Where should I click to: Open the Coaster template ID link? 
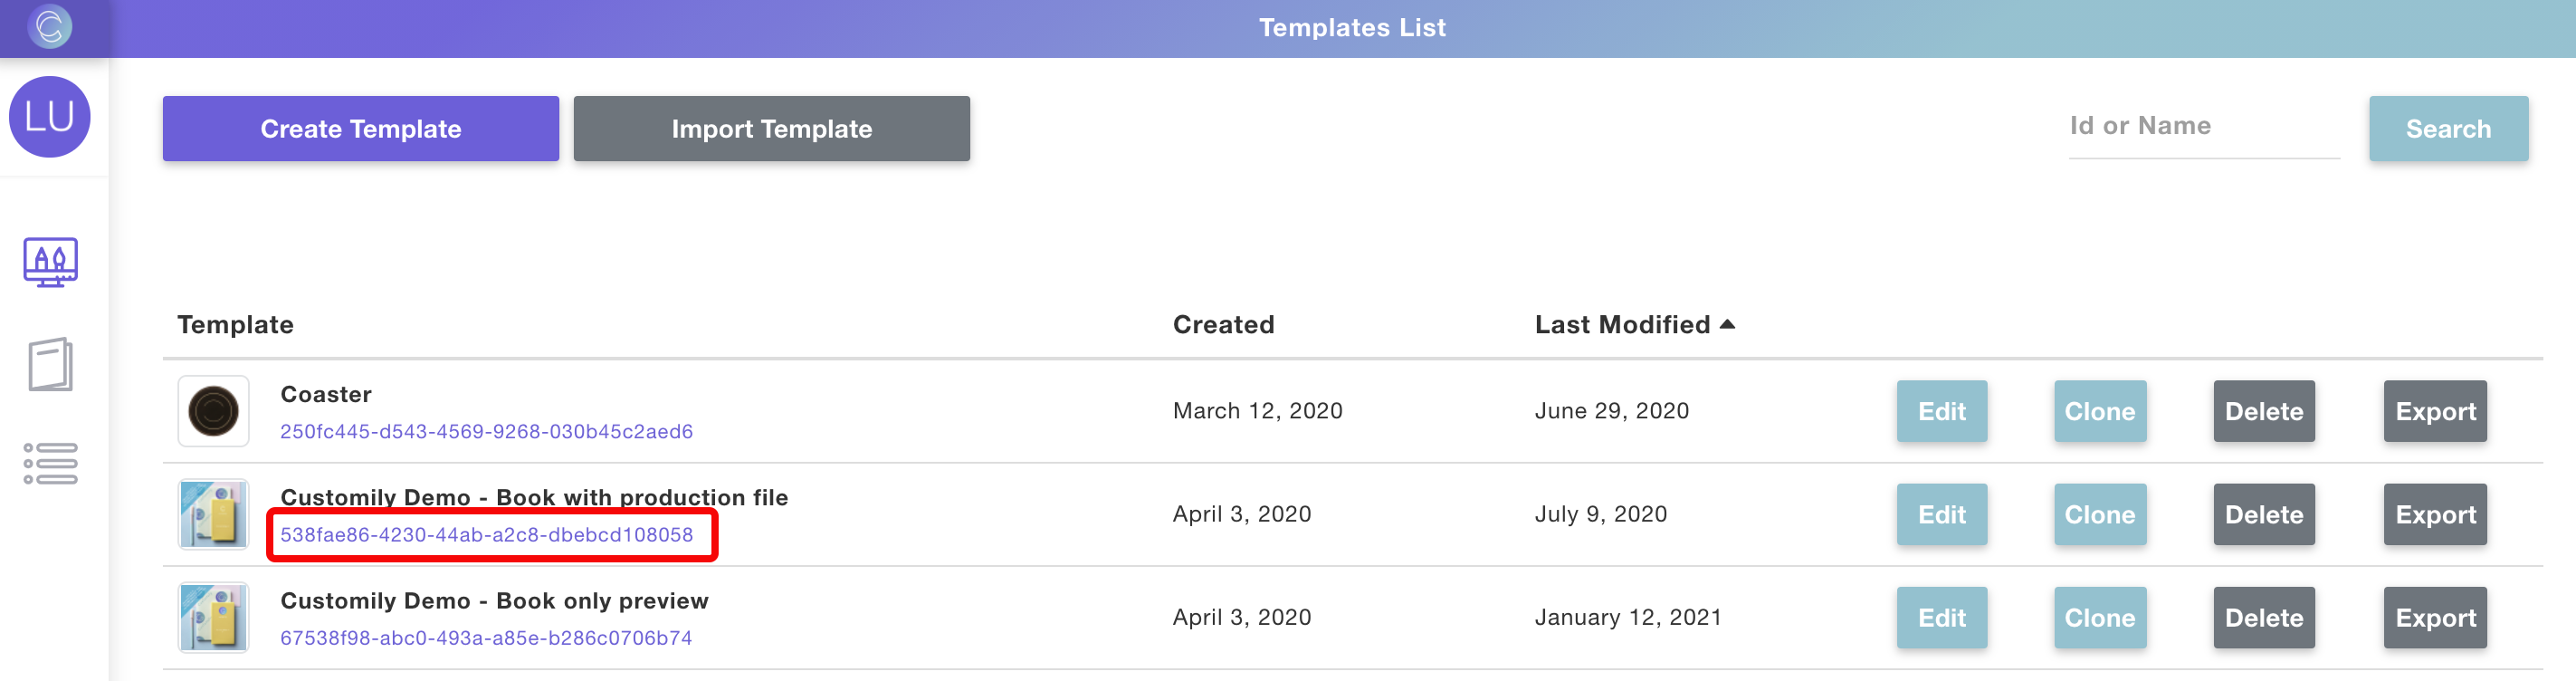click(486, 431)
